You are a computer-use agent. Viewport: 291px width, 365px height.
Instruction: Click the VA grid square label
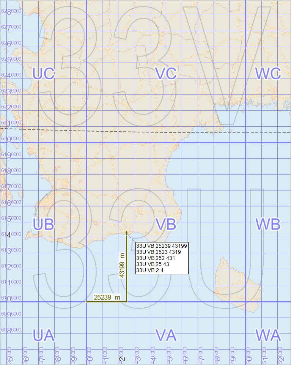(x=166, y=335)
